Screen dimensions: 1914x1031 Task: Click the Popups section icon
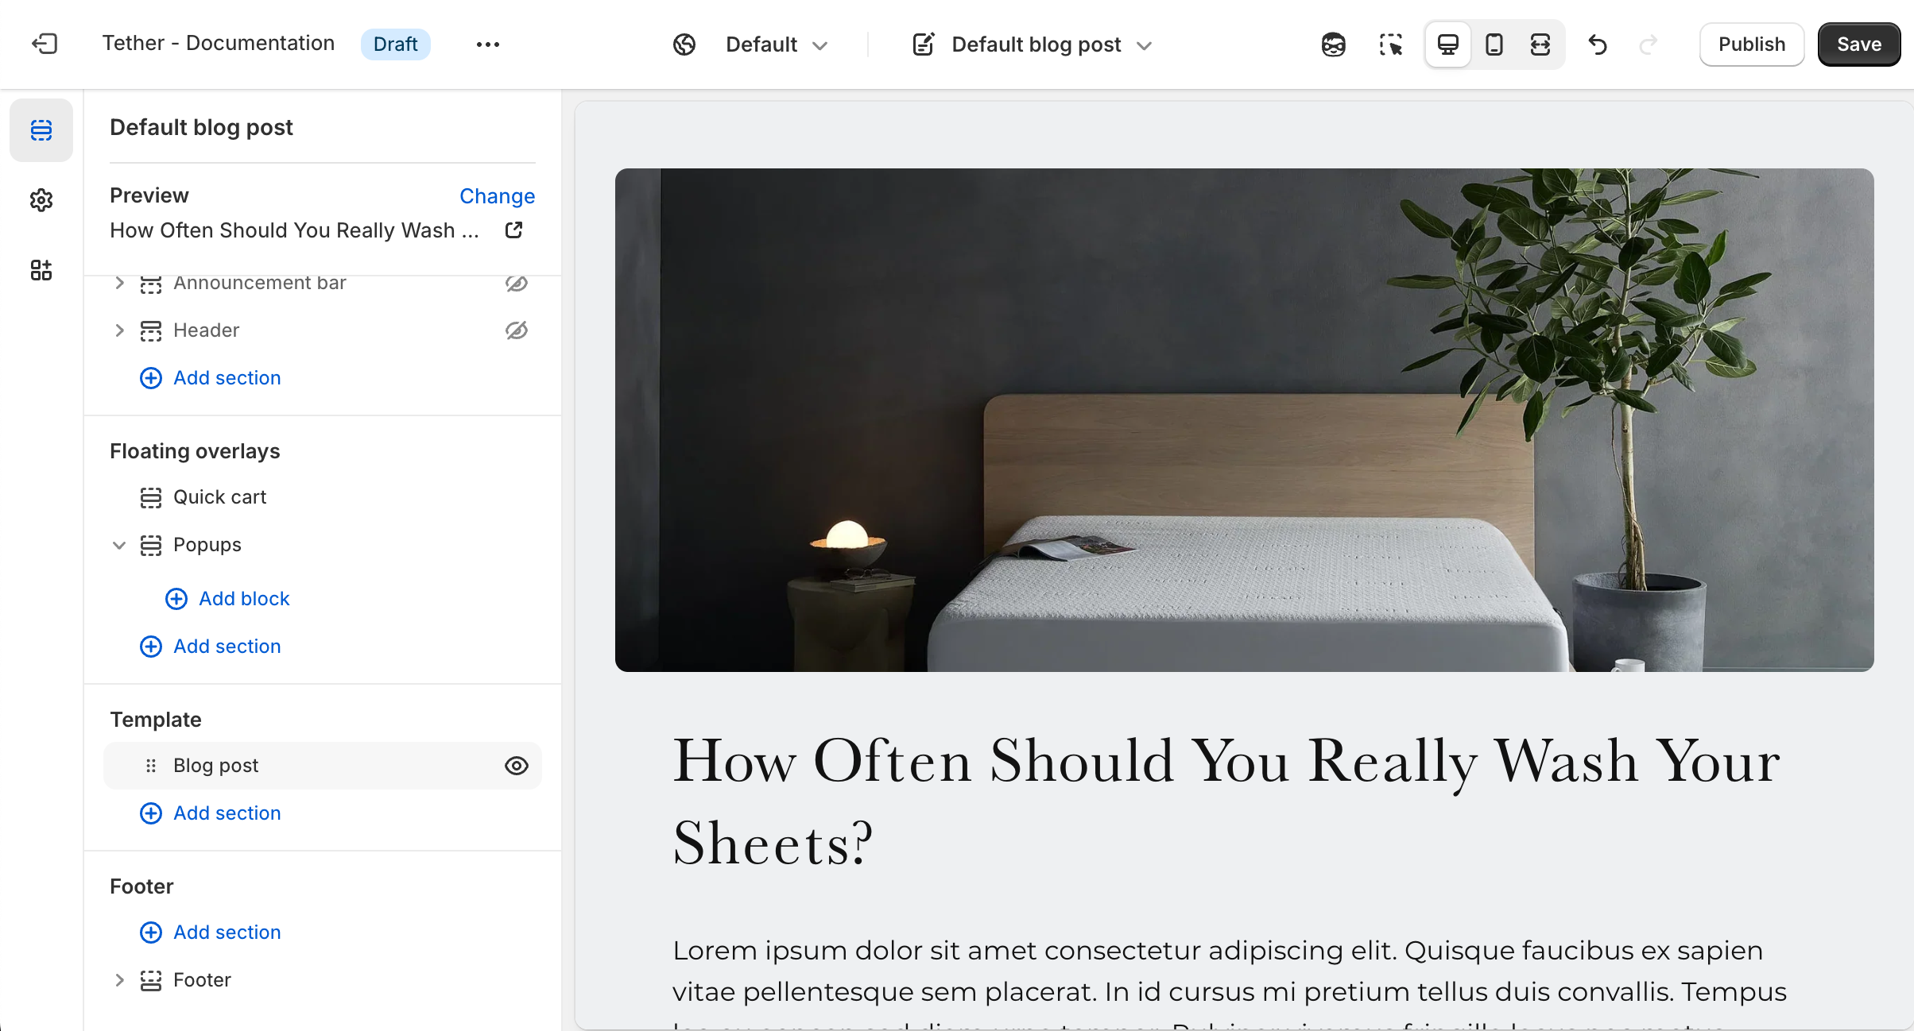click(151, 545)
